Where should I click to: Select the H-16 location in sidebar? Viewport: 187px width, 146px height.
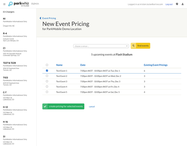tap(5, 122)
